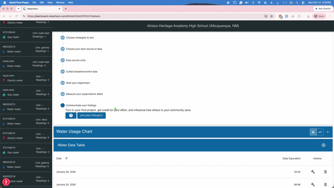Select 980002218 Water meter with gallons
This screenshot has height=188, width=334.
coord(26,165)
